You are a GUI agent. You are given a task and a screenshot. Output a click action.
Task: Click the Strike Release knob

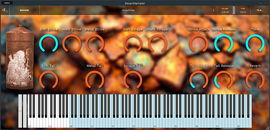pyautogui.click(x=224, y=44)
